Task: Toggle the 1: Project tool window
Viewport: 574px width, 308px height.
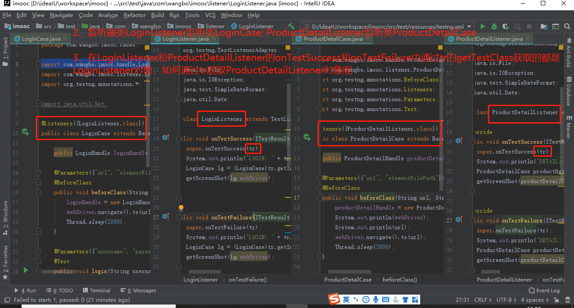Action: coord(5,51)
